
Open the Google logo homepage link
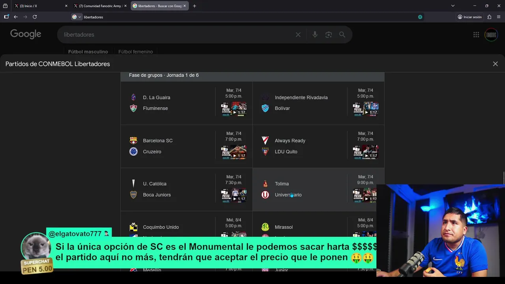pyautogui.click(x=26, y=34)
